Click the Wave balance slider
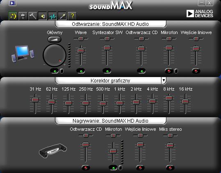The image size is (221, 173). [x=81, y=39]
